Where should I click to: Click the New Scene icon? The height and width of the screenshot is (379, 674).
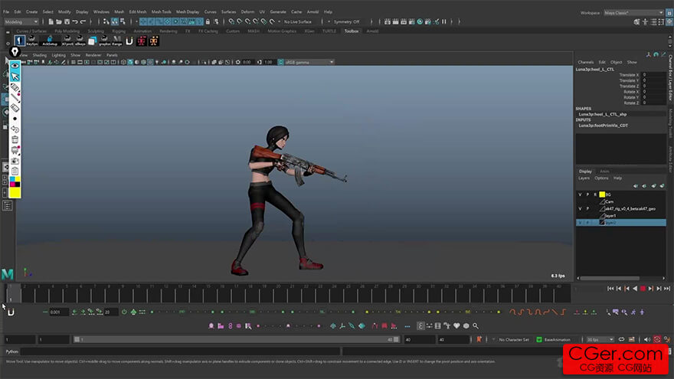click(51, 21)
